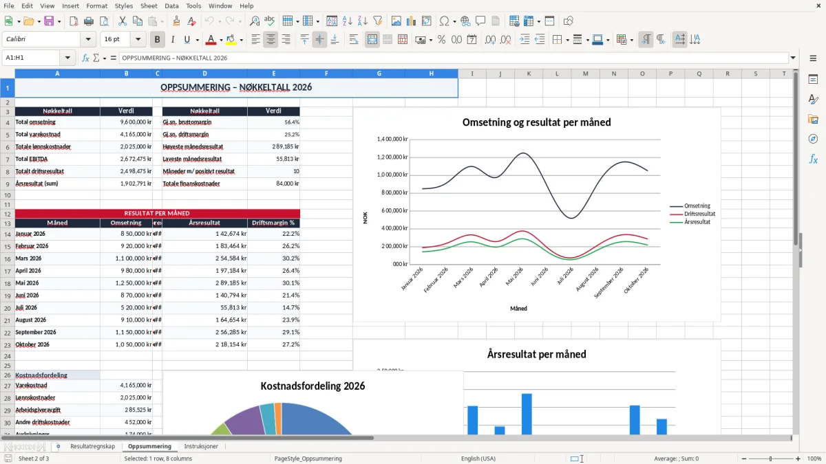Click the Insert Comment icon
Viewport: 826px width, 464px height.
tap(480, 21)
